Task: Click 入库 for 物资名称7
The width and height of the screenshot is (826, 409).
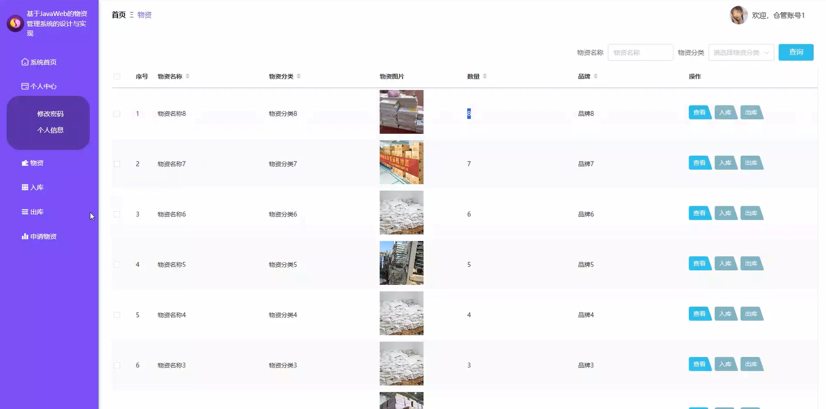Action: 725,163
